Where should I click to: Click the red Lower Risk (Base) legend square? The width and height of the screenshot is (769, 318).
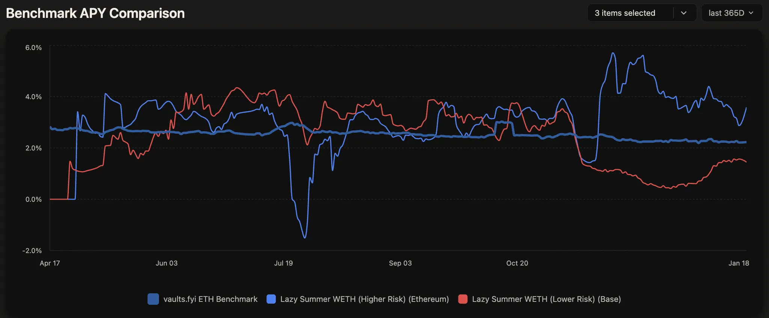tap(463, 299)
